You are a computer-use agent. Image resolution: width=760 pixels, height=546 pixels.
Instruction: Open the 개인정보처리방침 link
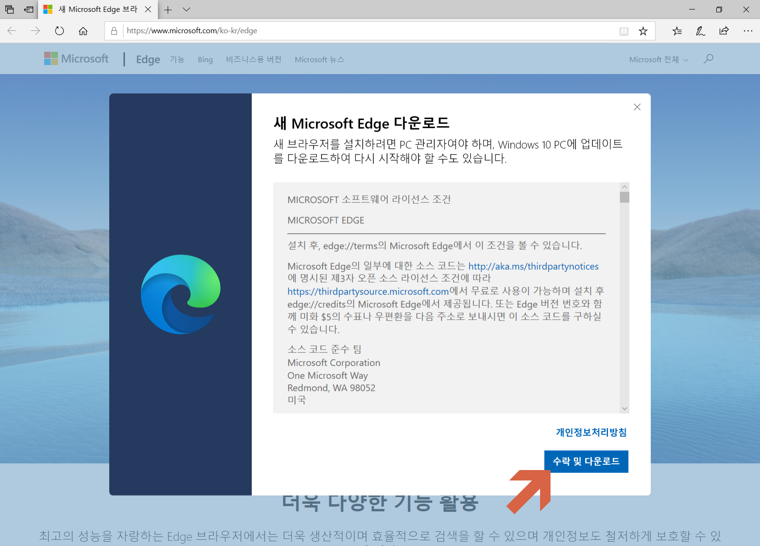tap(591, 432)
